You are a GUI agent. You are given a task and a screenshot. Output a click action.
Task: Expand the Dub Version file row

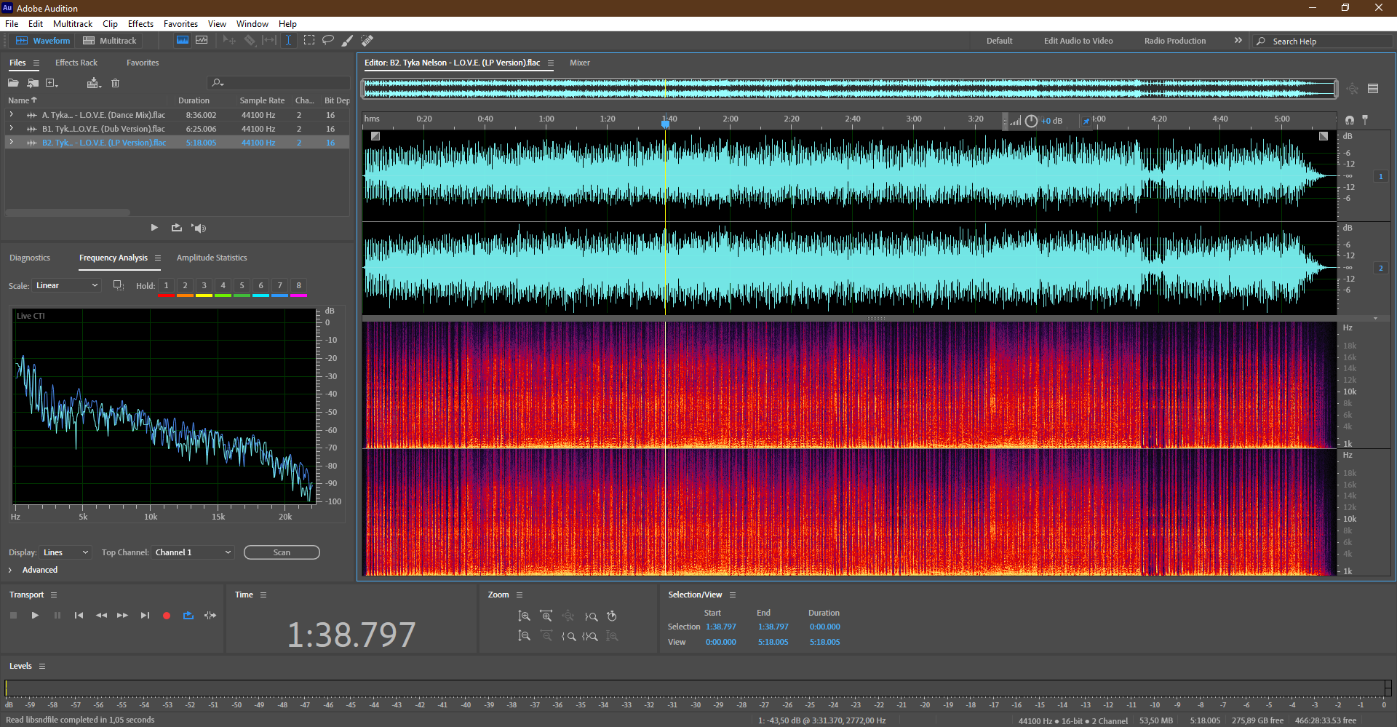coord(11,129)
